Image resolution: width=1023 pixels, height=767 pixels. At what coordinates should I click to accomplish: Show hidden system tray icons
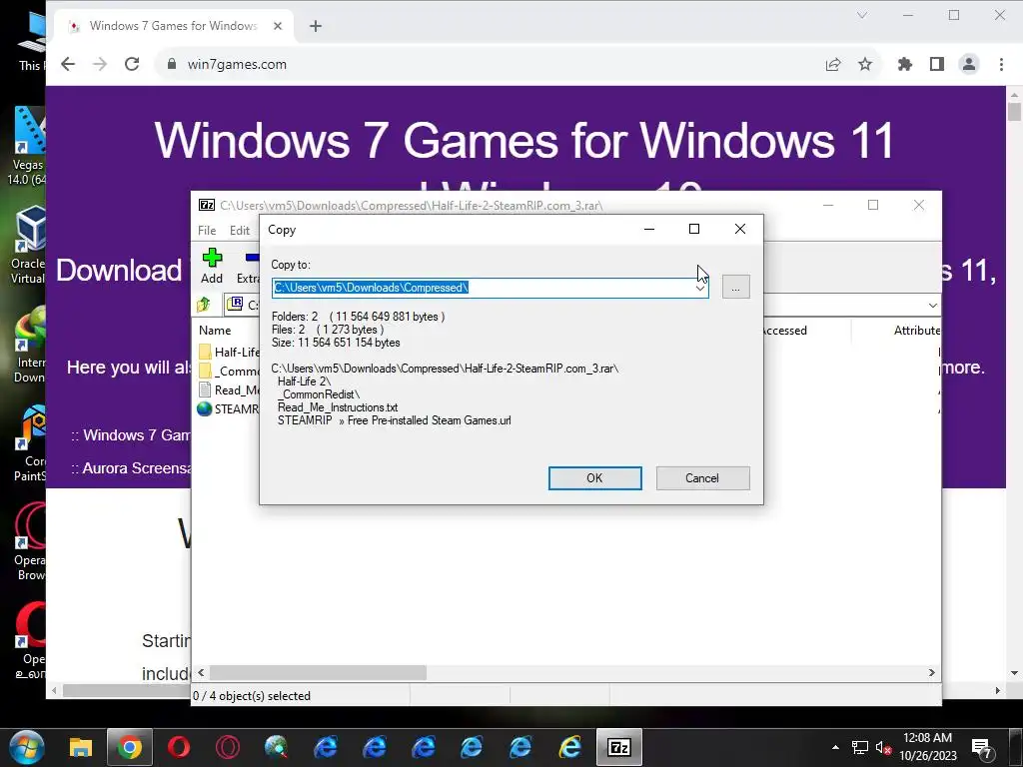coord(835,747)
